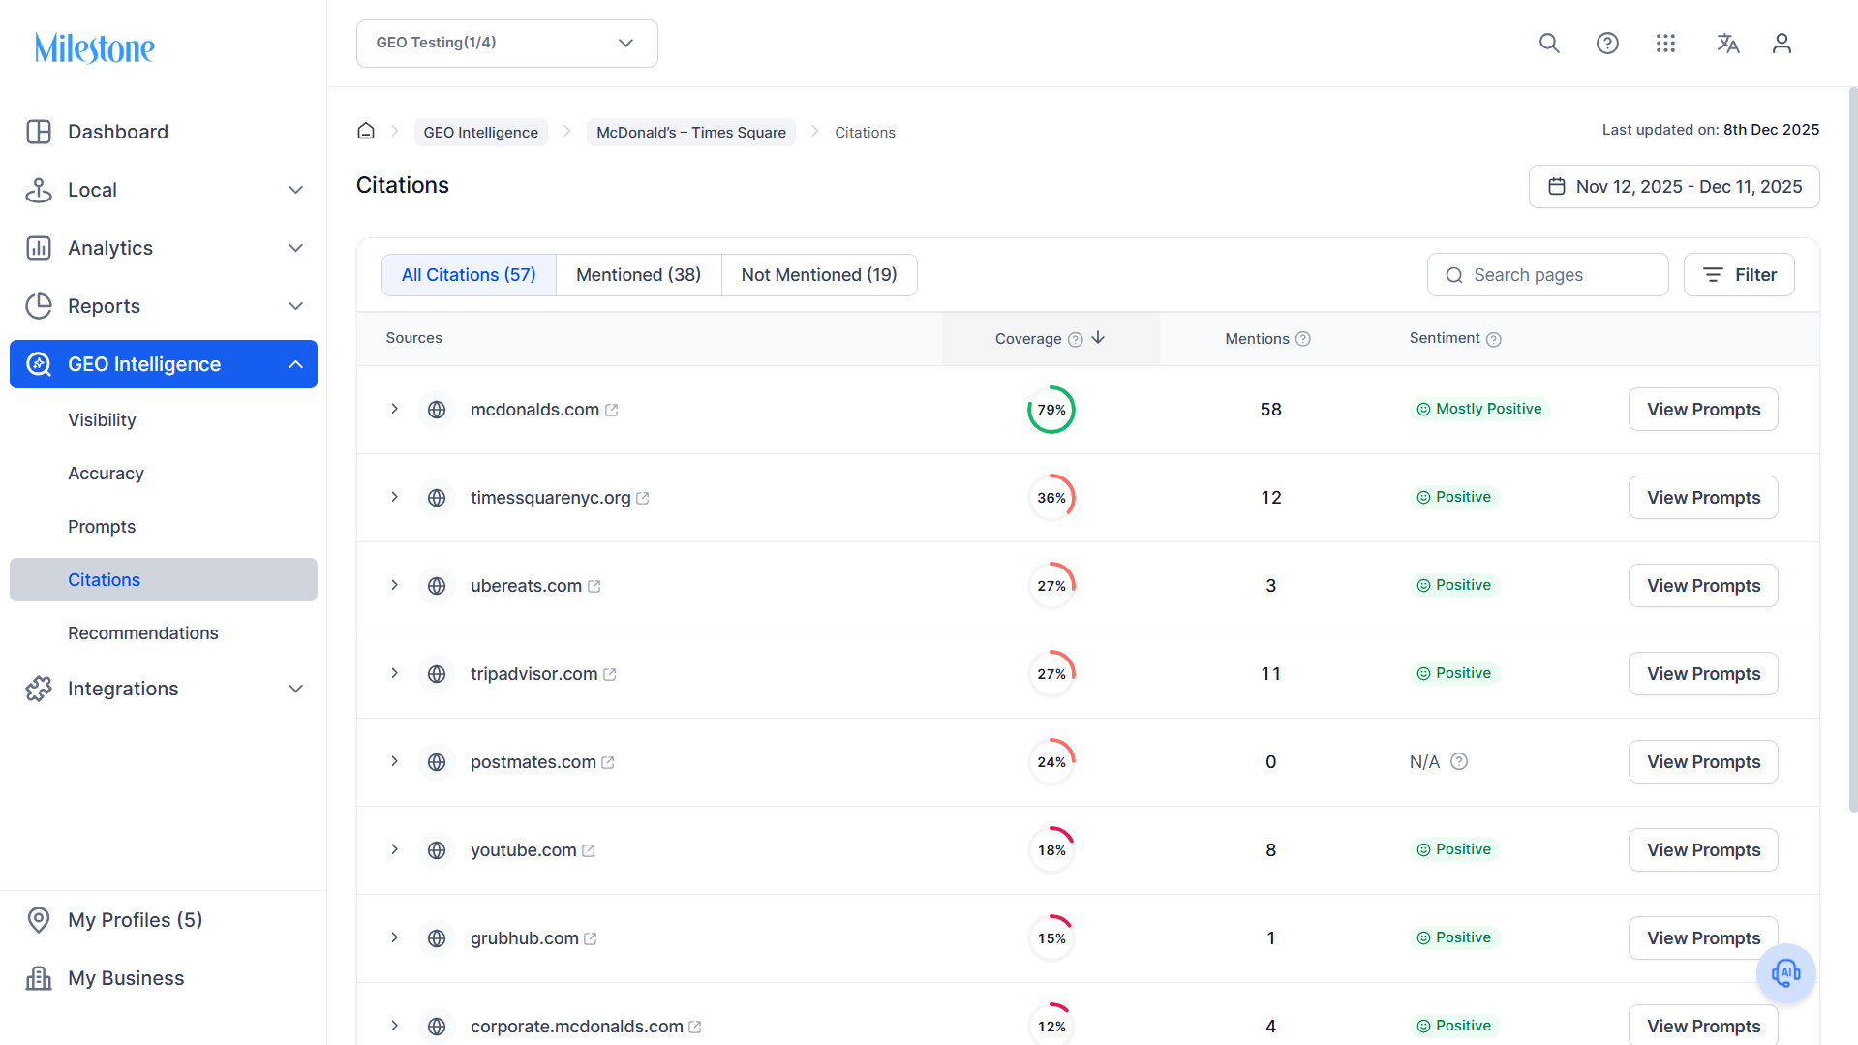Image resolution: width=1858 pixels, height=1045 pixels.
Task: Switch to Not Mentioned (19) tab
Action: 819,275
